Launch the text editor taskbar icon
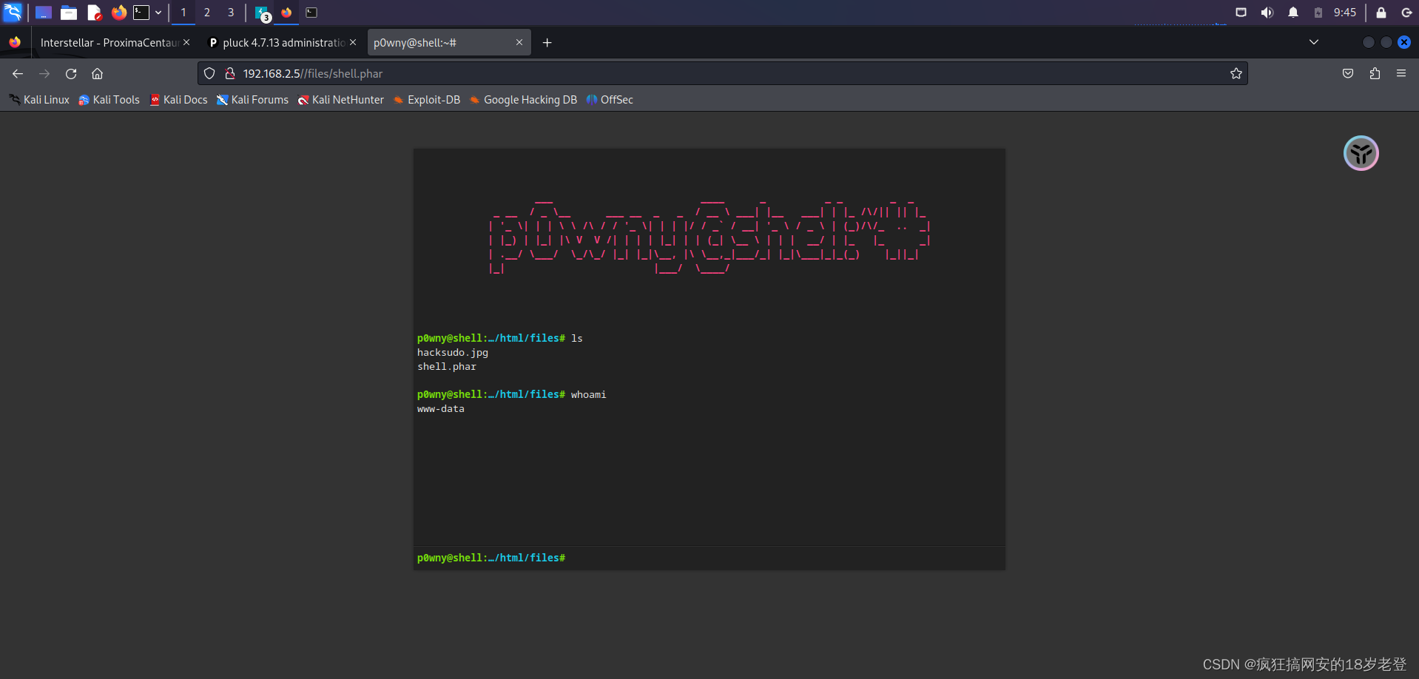Image resolution: width=1419 pixels, height=679 pixels. (x=94, y=13)
